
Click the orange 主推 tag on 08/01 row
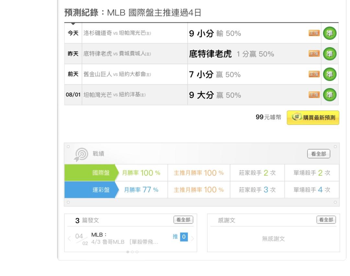314,95
